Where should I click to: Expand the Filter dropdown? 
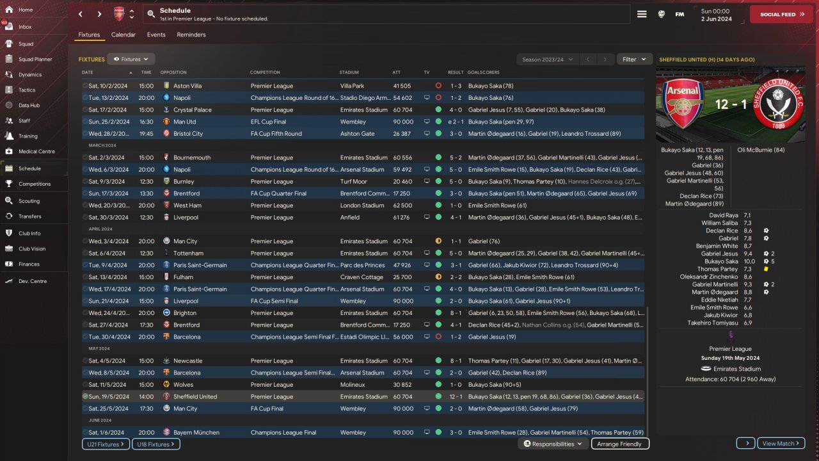[x=635, y=60]
